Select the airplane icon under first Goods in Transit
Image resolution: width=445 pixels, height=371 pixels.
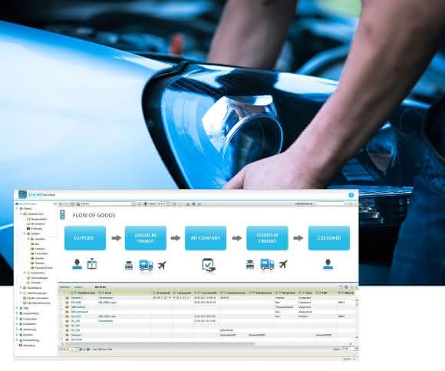(162, 265)
